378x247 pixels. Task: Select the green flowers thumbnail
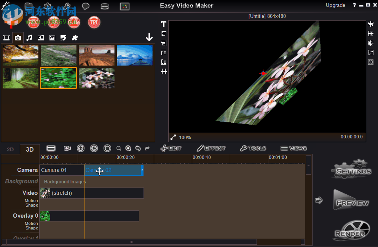pyautogui.click(x=58, y=78)
